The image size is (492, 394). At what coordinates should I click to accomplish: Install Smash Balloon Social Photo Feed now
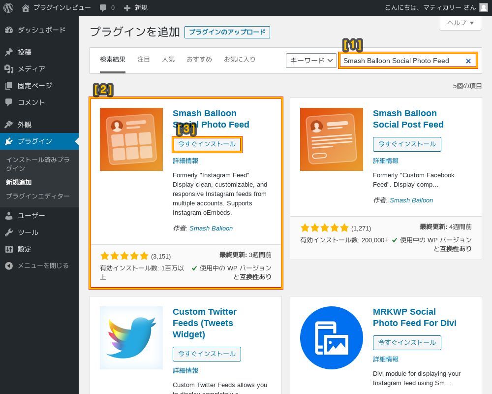pyautogui.click(x=207, y=144)
